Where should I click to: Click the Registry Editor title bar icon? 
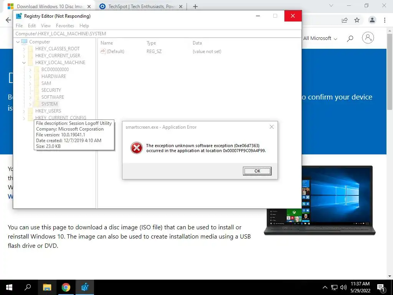click(19, 16)
